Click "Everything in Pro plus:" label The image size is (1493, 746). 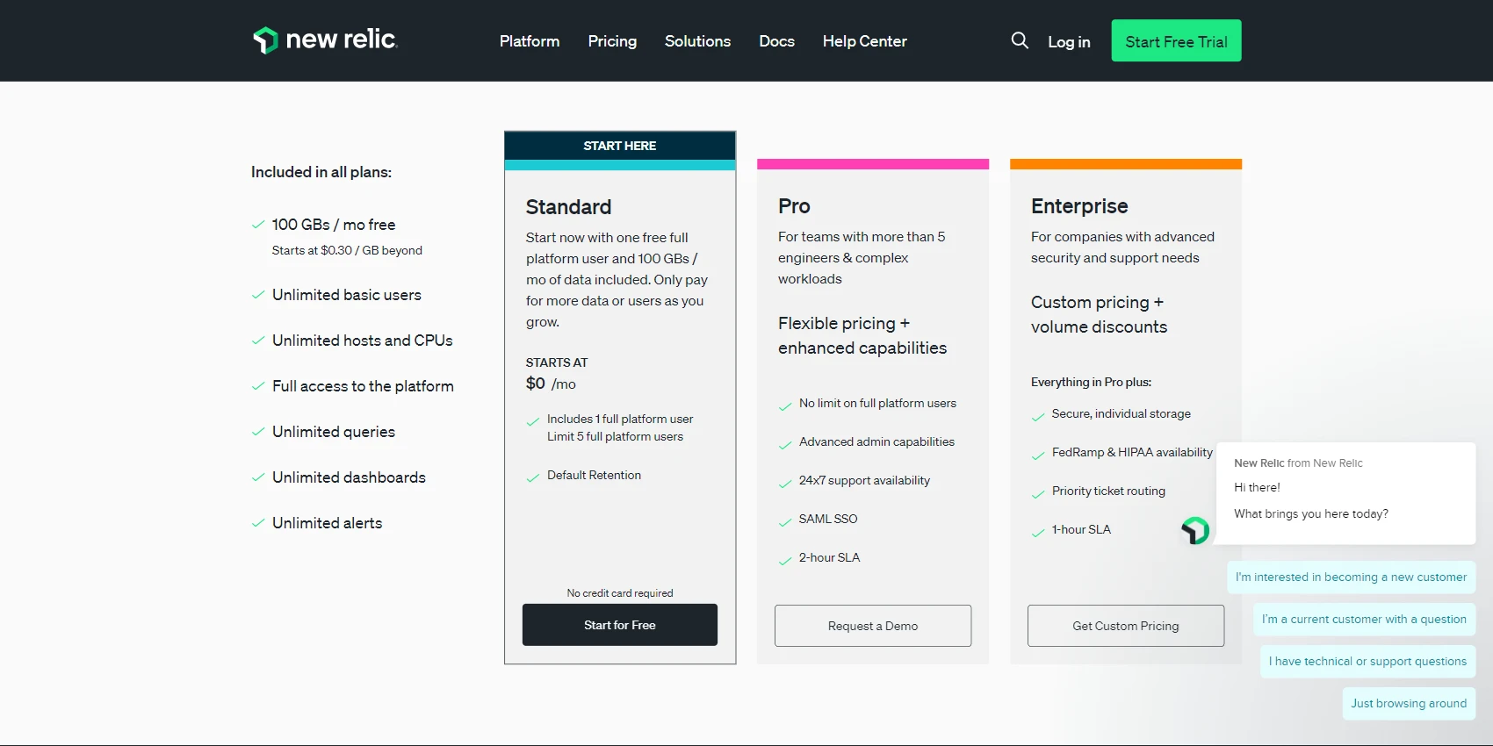(1091, 383)
